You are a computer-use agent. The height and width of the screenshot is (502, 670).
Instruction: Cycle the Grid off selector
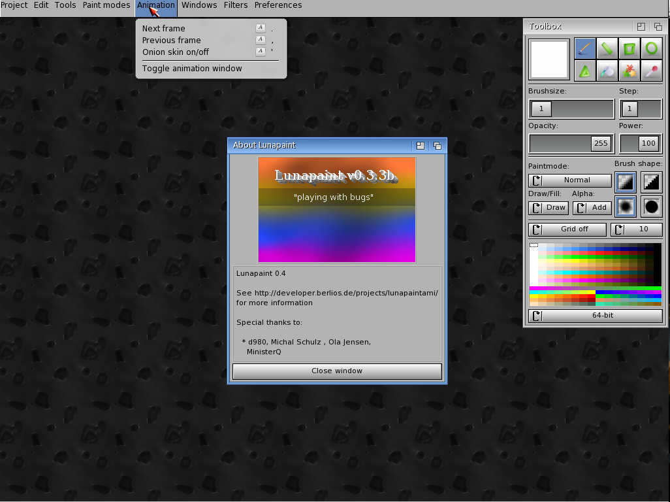[x=567, y=229]
